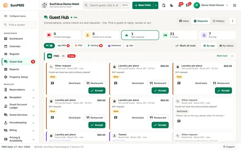Switch to Inbox tab
Screen dimensions: 241x150
[x=184, y=21]
